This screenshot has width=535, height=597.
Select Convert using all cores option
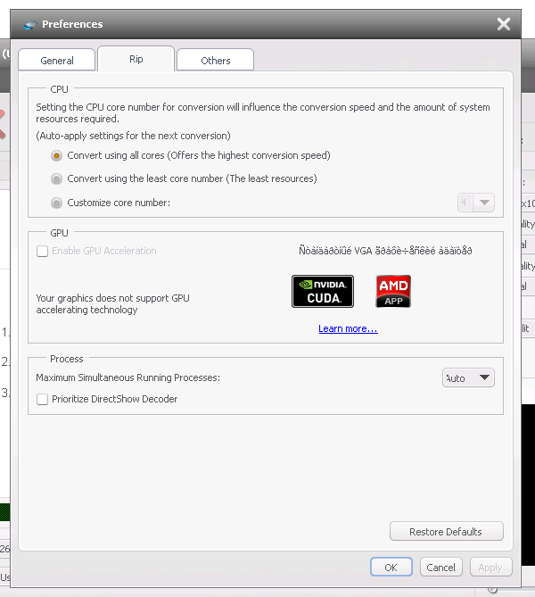[x=56, y=156]
